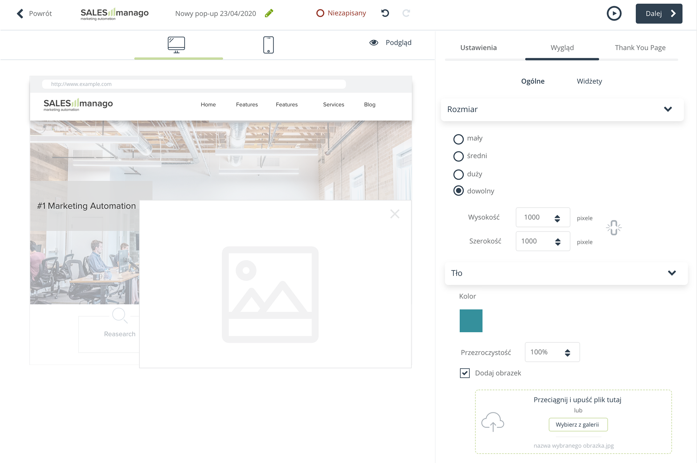Click SALESmanago logo in preview site
The image size is (697, 463).
tap(78, 105)
